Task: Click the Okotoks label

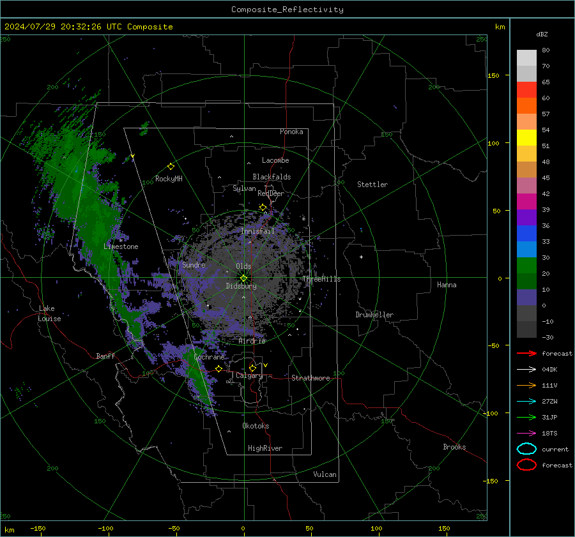Action: point(256,426)
